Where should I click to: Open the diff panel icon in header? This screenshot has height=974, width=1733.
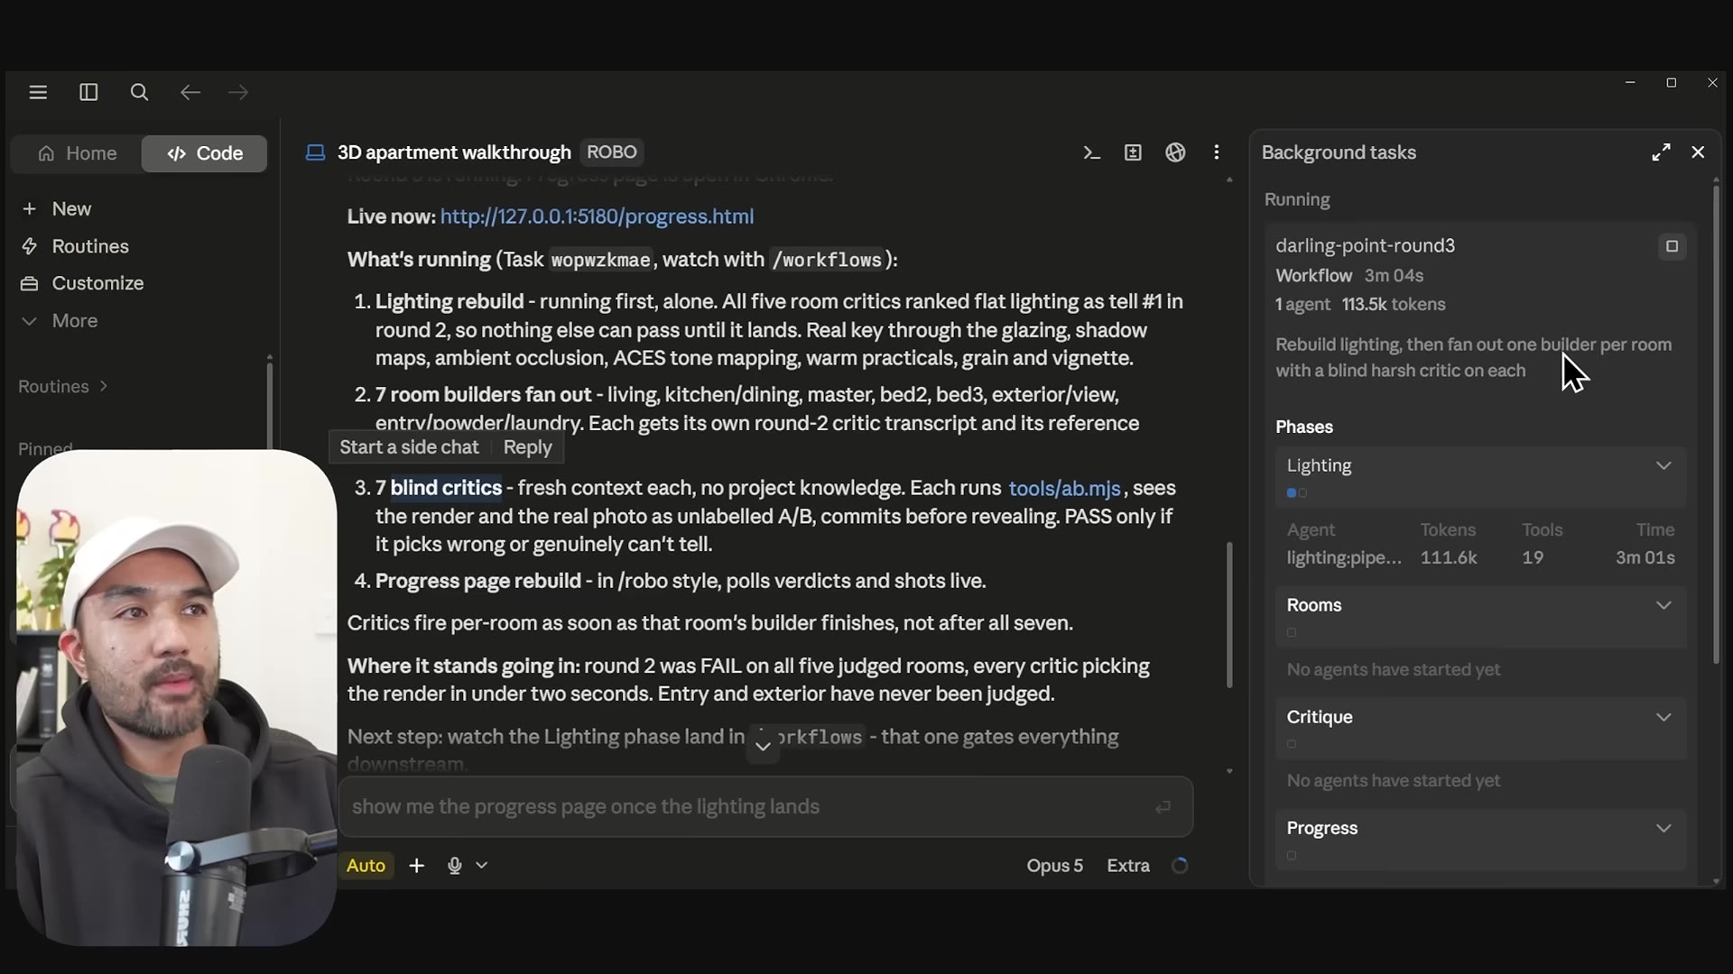(1133, 152)
